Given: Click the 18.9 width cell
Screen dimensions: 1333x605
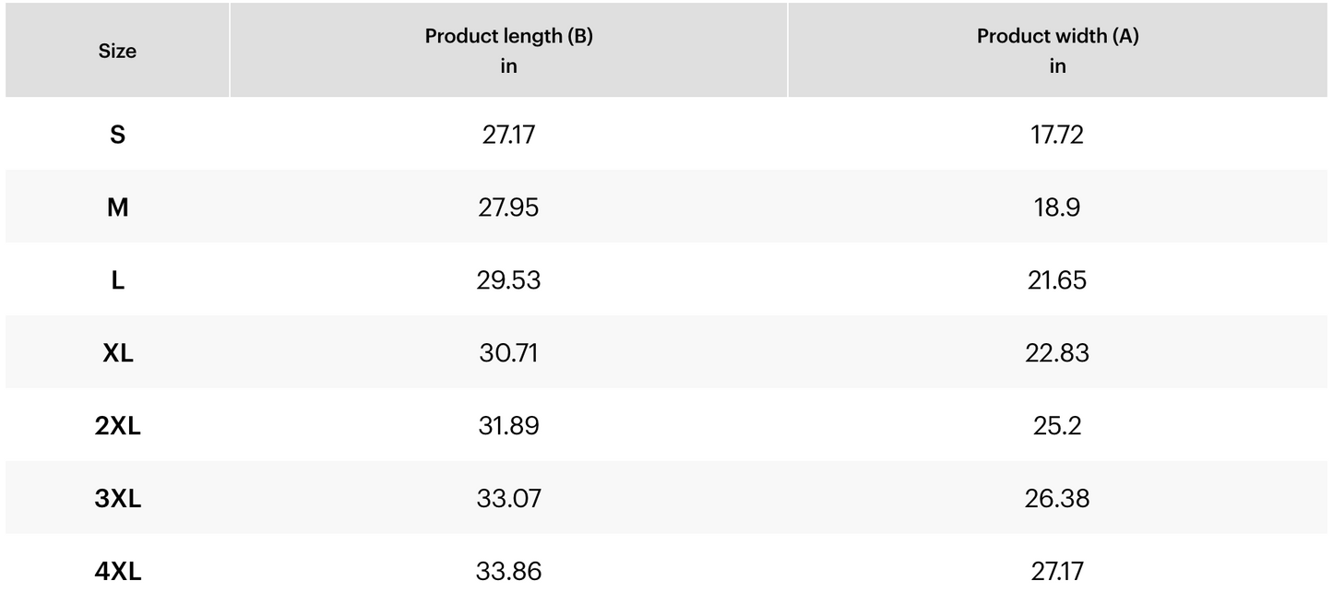Looking at the screenshot, I should [1057, 208].
